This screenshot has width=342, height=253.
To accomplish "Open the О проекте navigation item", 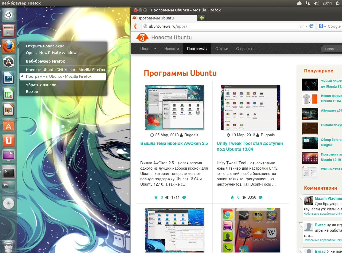I will [x=245, y=49].
